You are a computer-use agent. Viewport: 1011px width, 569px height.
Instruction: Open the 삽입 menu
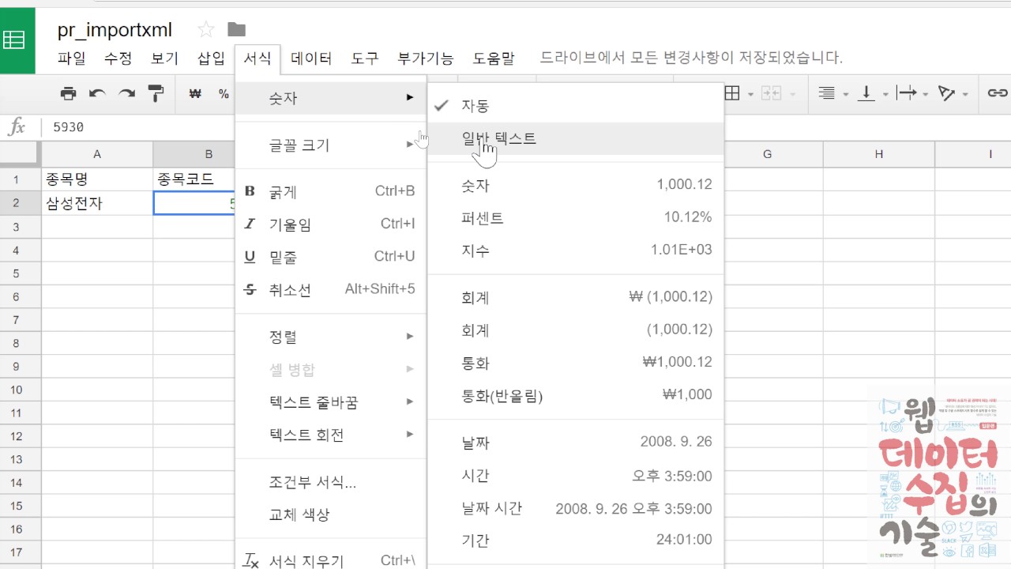[211, 58]
